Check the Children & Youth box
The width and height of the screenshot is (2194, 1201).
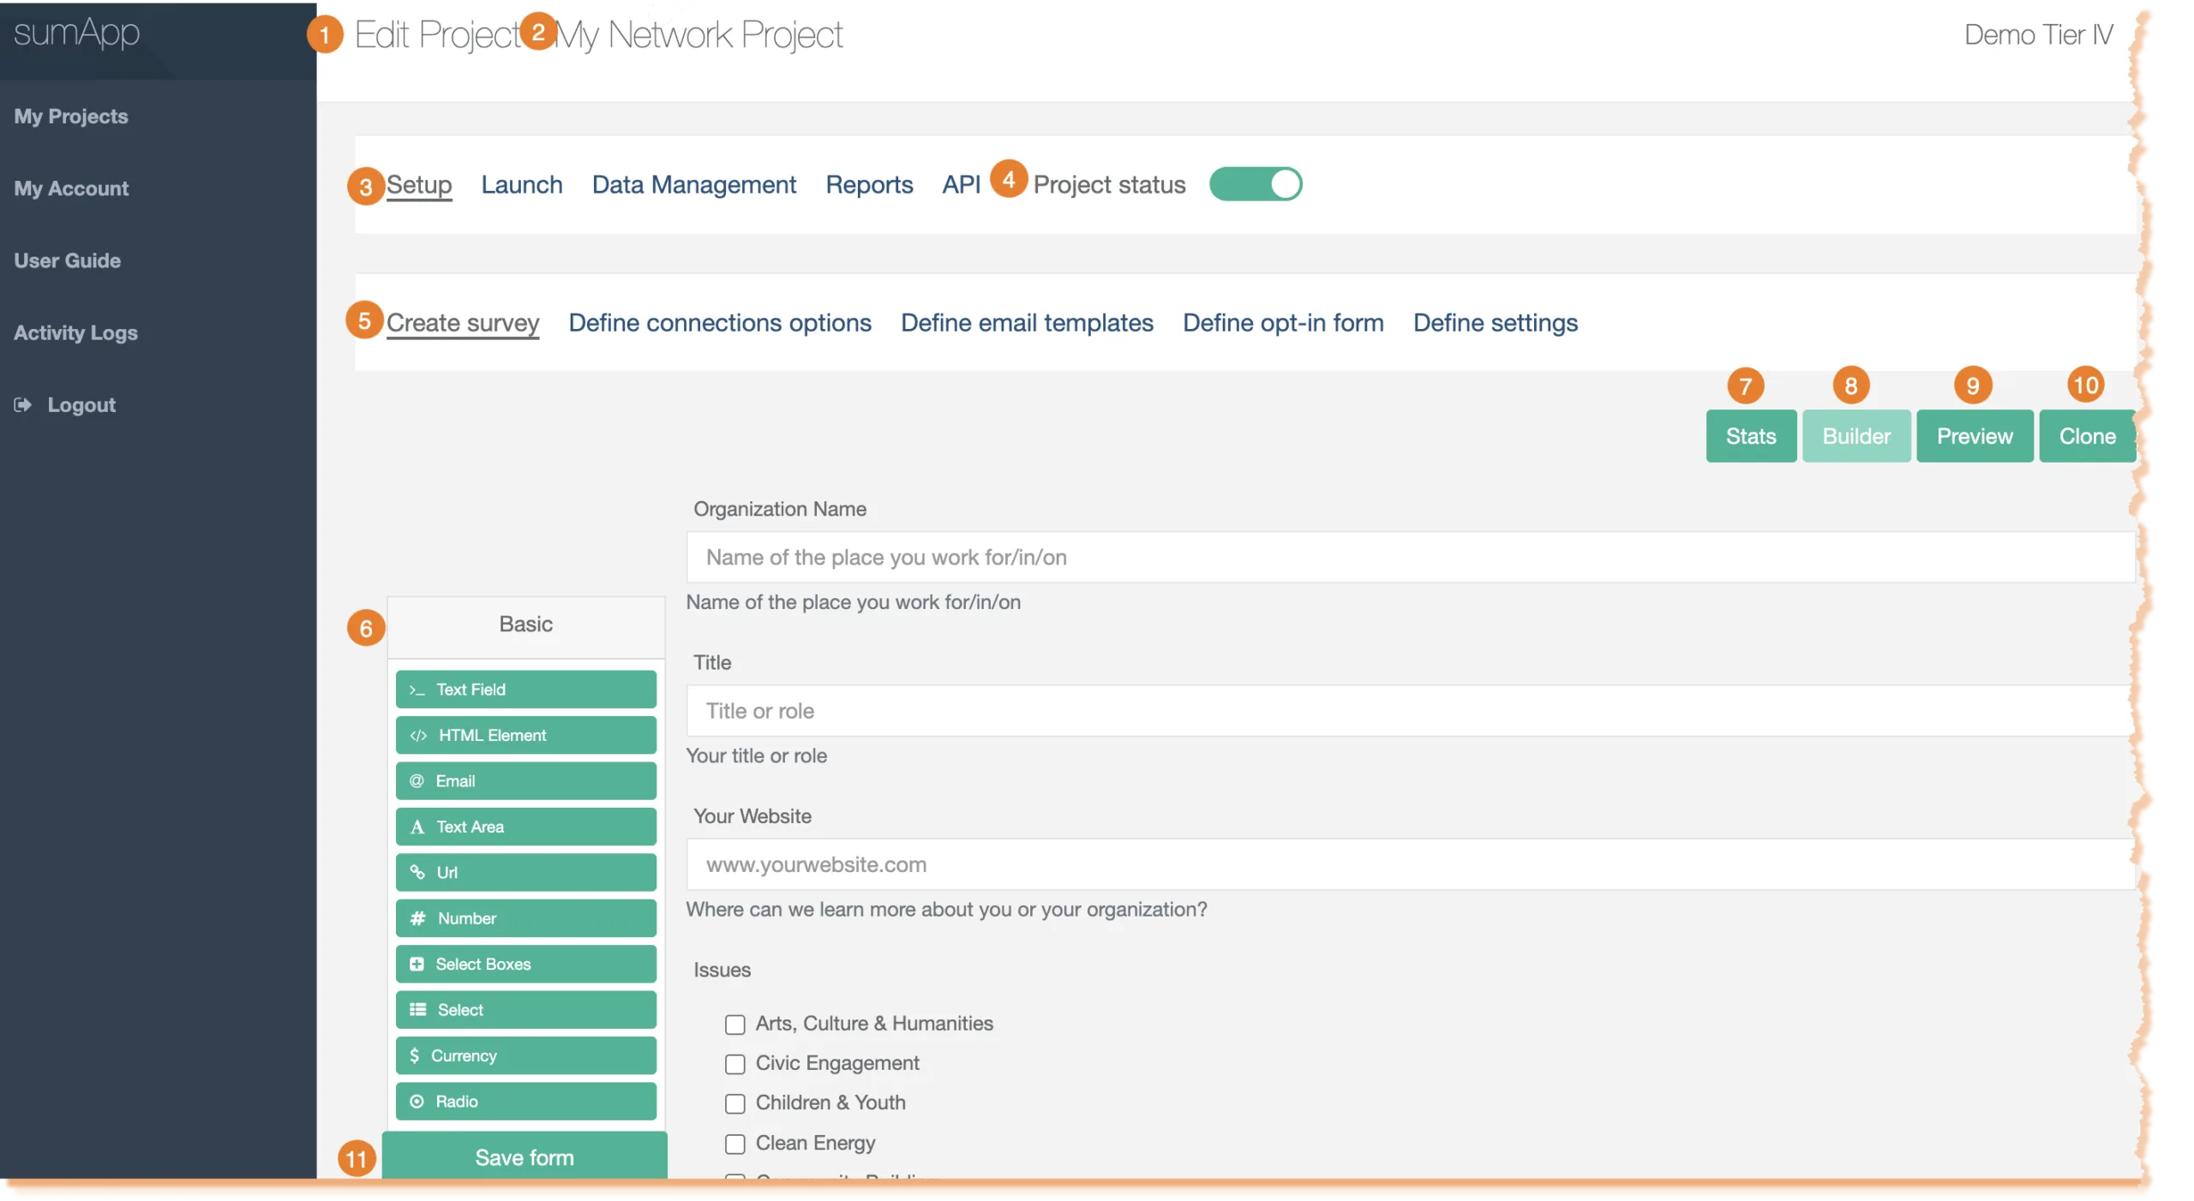734,1103
